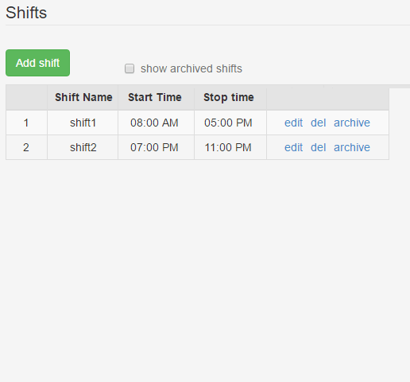Archive shift2 row
The width and height of the screenshot is (410, 382).
point(352,147)
